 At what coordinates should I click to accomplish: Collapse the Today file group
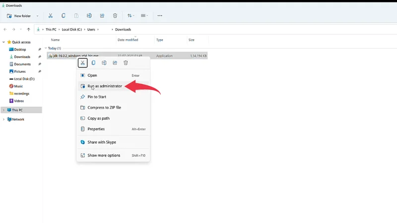point(46,49)
